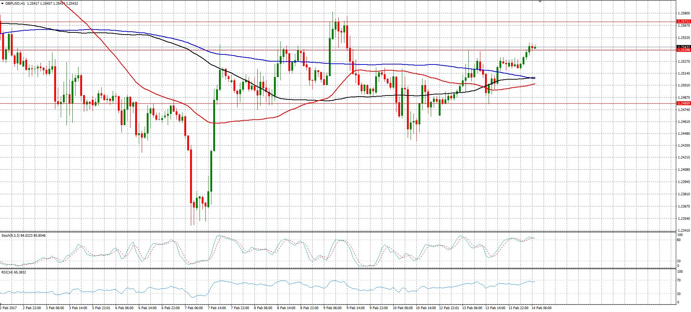Click the 1.24215 price scale label
Viewport: 691px width, 312px height.
point(684,157)
